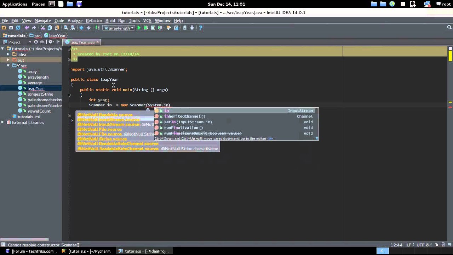The height and width of the screenshot is (255, 453).
Task: Switch to Pycharm tutorials taskbar window
Action: click(88, 251)
